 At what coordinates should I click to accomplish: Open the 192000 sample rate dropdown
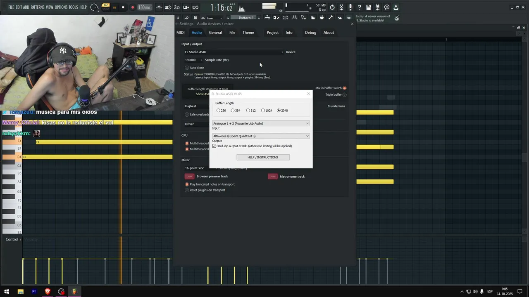click(193, 60)
